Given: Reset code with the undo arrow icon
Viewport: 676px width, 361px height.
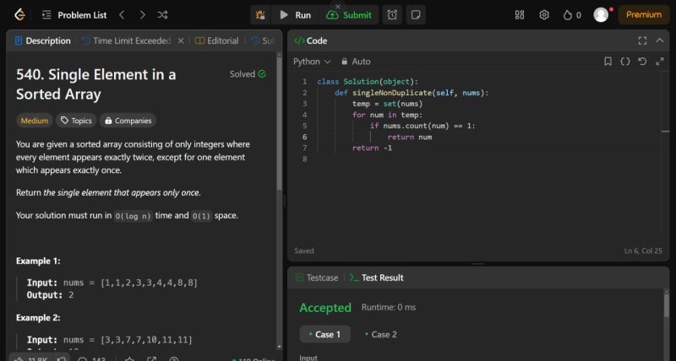Looking at the screenshot, I should (x=642, y=62).
